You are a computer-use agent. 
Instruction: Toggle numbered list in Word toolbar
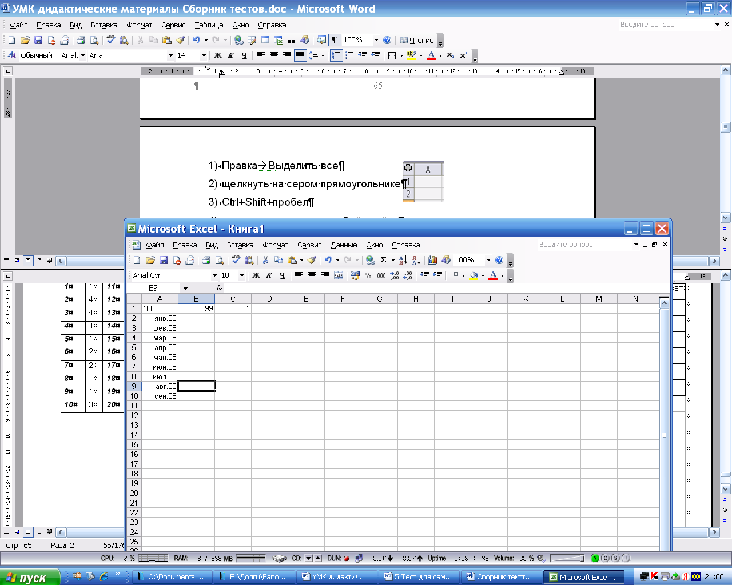[x=336, y=55]
